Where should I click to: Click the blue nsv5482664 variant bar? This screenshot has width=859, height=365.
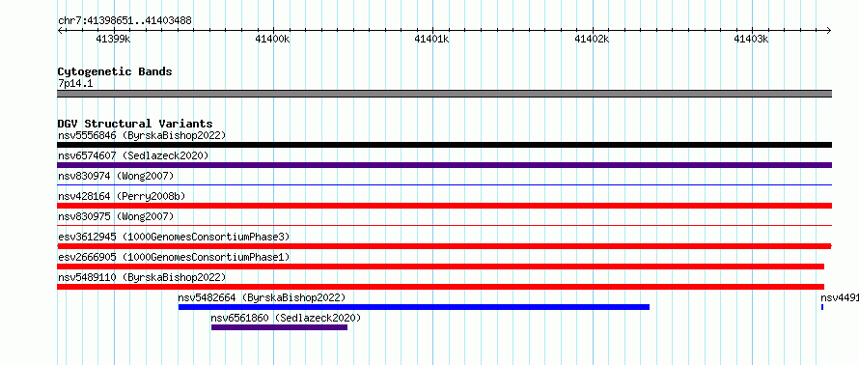(414, 307)
